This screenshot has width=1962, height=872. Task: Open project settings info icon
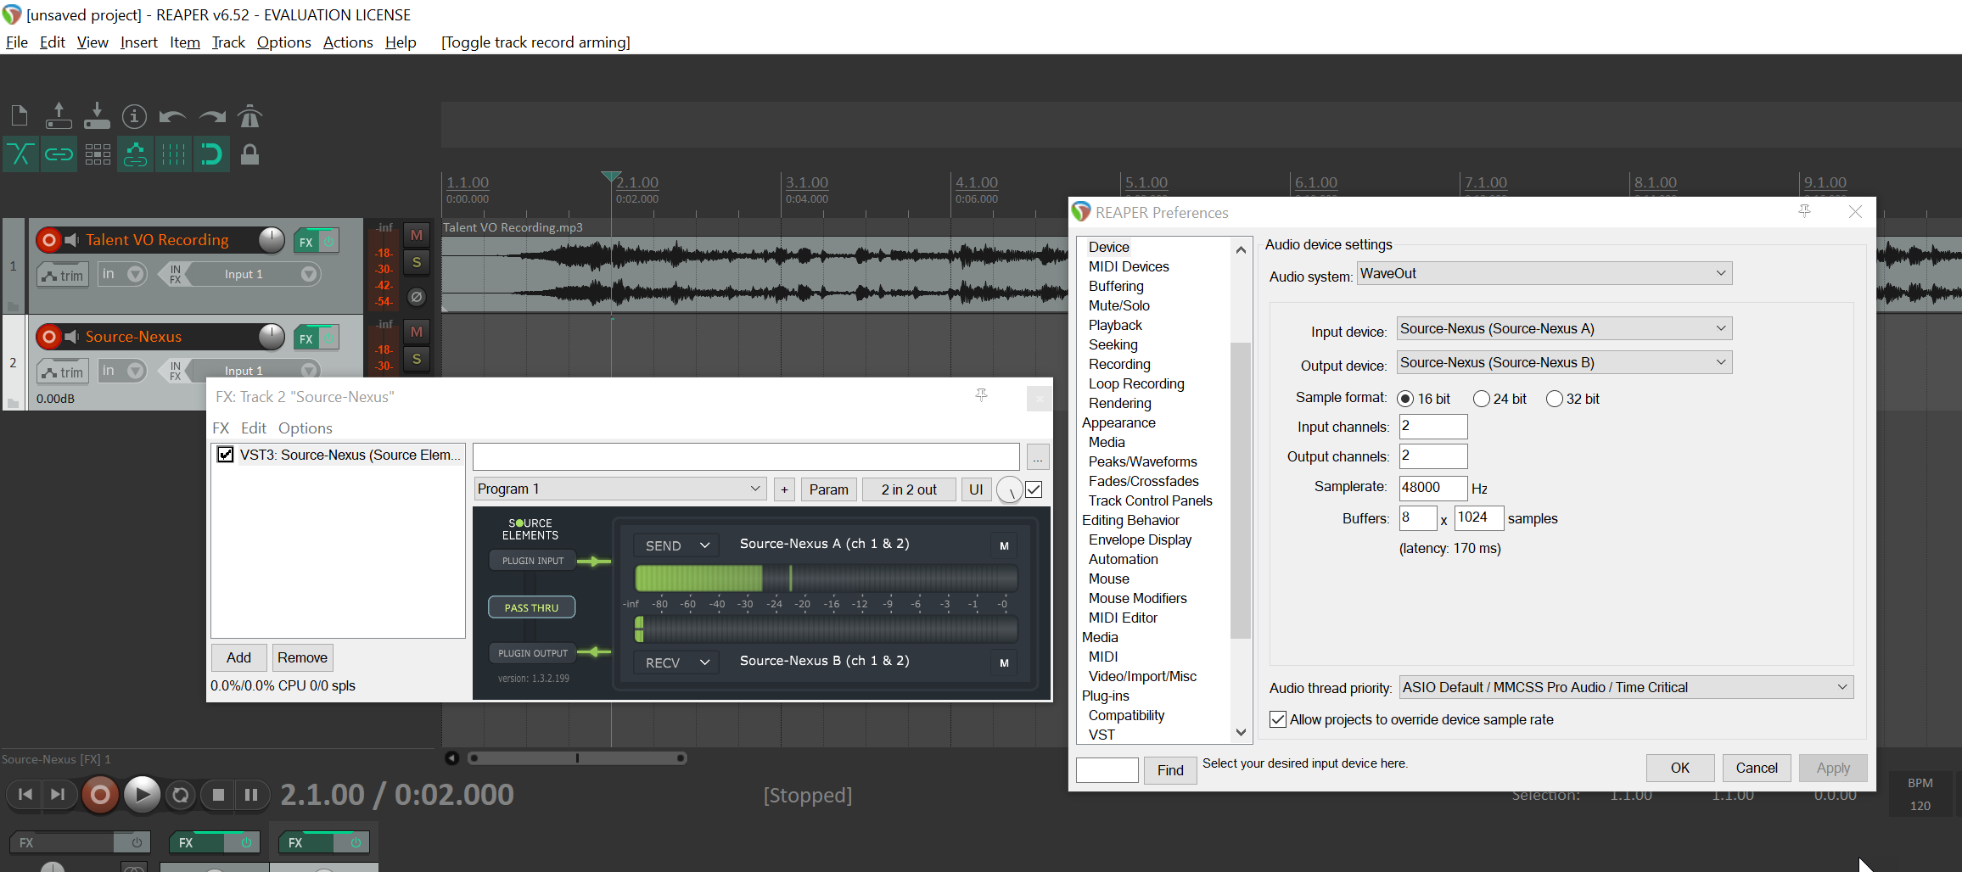pos(134,116)
